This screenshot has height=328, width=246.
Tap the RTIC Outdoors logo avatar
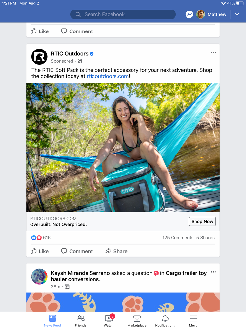(x=39, y=56)
